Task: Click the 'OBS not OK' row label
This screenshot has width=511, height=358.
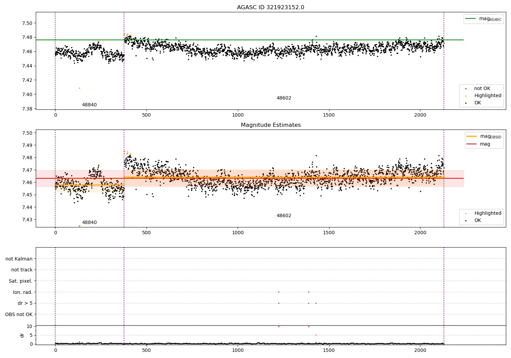Action: pos(19,314)
